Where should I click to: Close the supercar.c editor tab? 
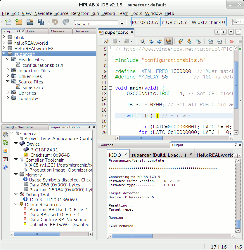click(x=132, y=32)
